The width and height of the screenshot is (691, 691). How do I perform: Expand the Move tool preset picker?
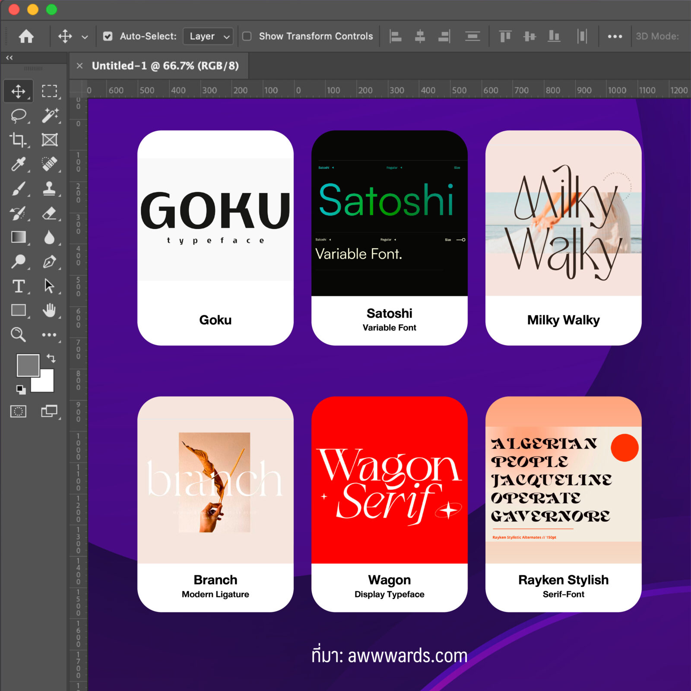(85, 37)
